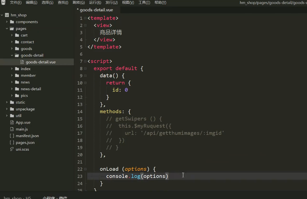Click the pages open-folder icon
307x199 pixels.
(12, 29)
